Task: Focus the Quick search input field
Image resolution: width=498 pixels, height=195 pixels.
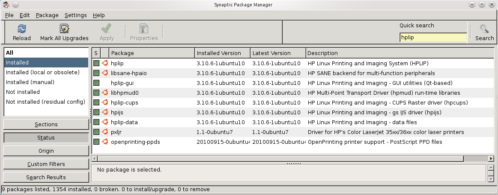Action: click(432, 38)
